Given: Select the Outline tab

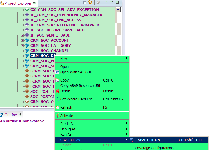Looking at the screenshot, I should 11,115.
